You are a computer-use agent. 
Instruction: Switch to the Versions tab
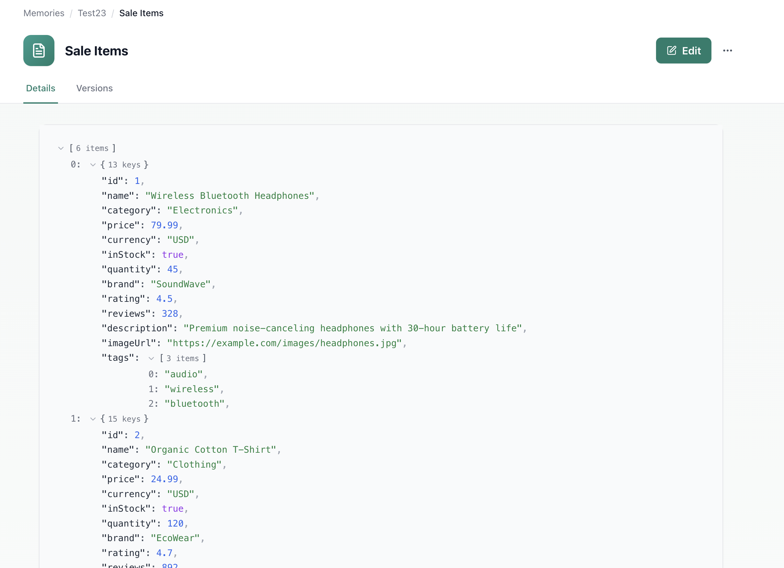(94, 88)
